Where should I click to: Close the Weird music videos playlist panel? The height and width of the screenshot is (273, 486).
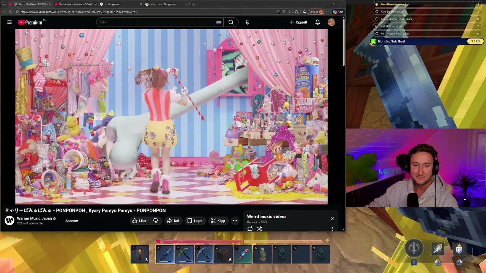coord(332,218)
